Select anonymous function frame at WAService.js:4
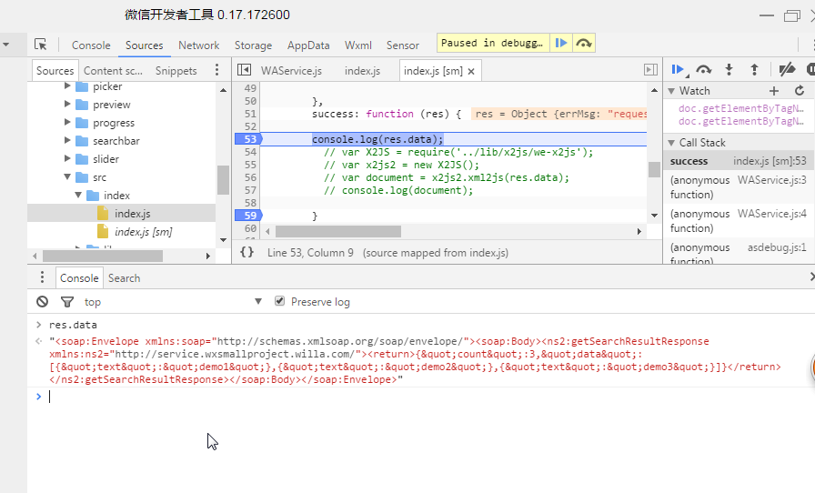 [738, 221]
